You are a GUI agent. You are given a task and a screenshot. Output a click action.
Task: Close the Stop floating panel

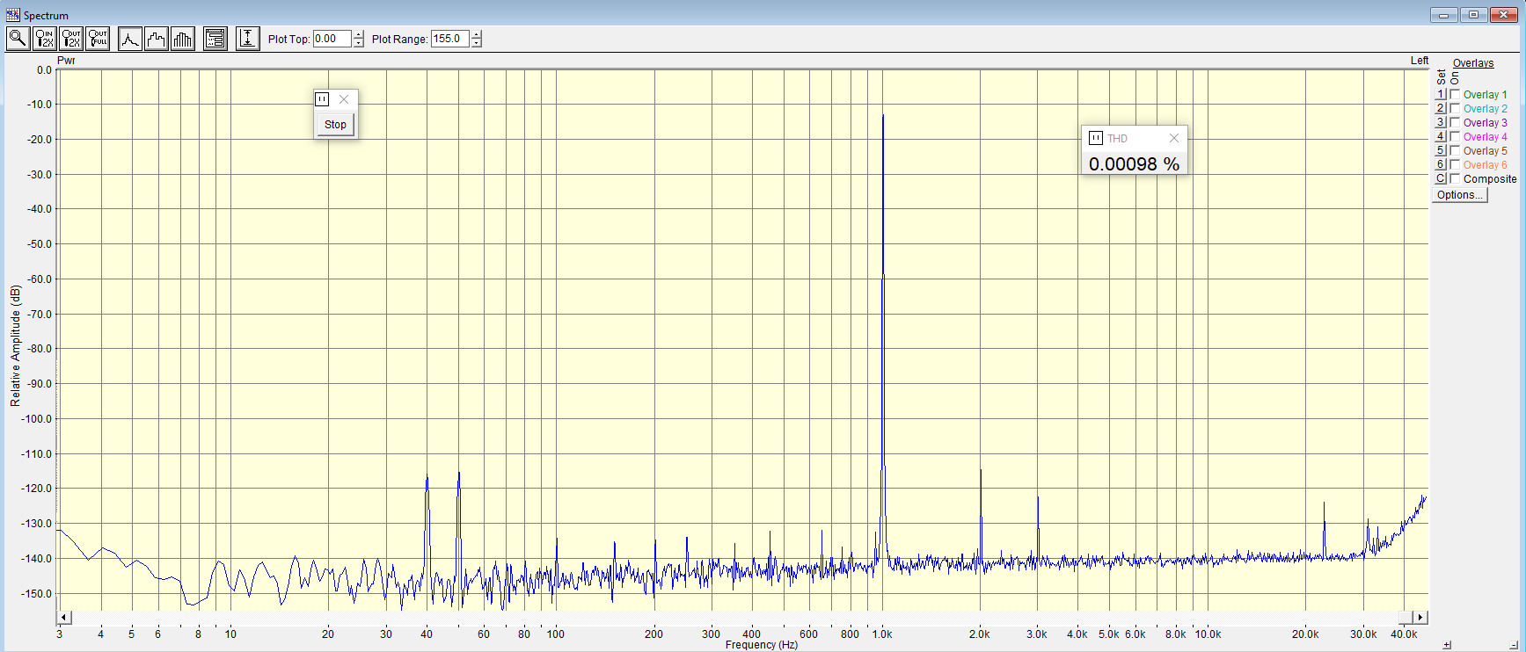coord(344,99)
